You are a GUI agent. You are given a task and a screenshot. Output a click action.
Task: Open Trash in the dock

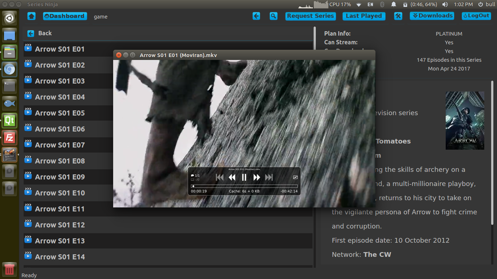tap(9, 269)
